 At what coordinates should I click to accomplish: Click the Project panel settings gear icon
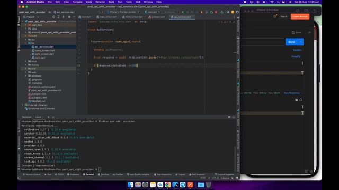pos(69,17)
